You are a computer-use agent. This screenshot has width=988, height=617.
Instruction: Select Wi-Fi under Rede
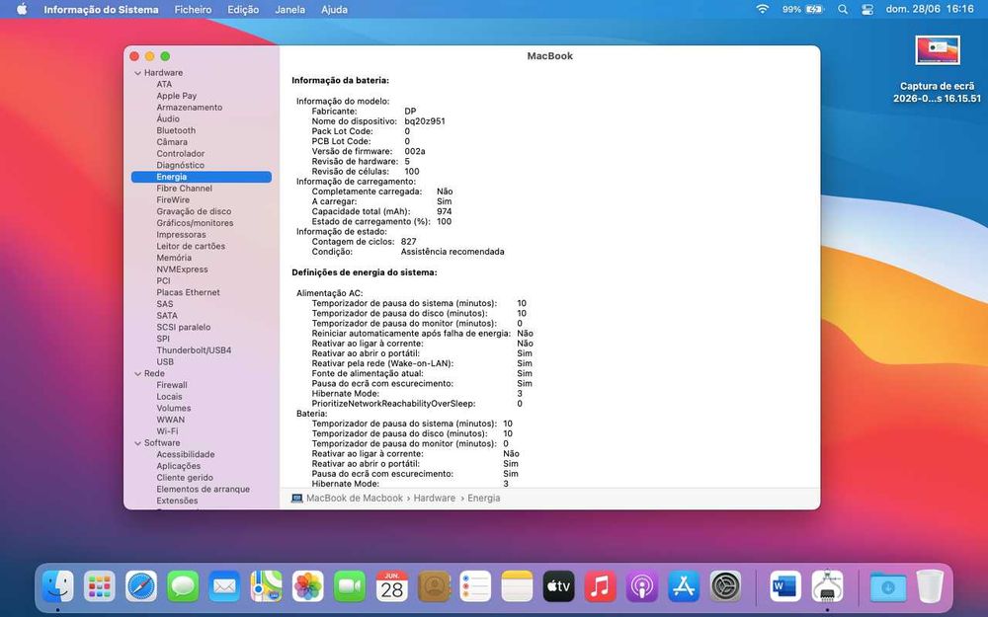(x=167, y=431)
